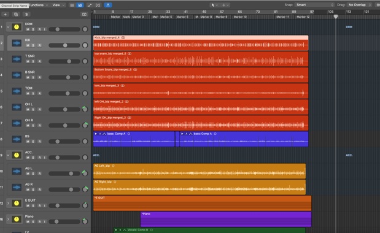Select the KIK track waveform icon
Screen dimensions: 380x233
[17, 43]
